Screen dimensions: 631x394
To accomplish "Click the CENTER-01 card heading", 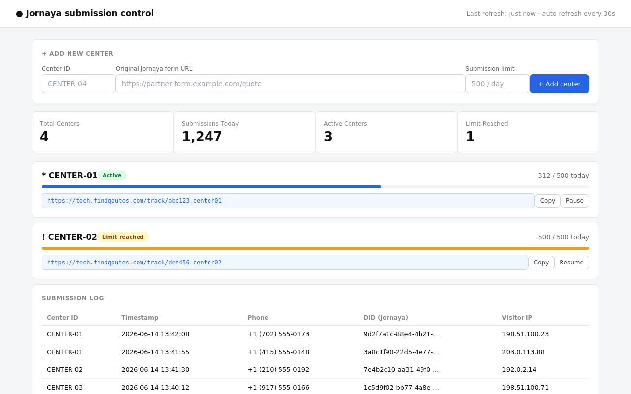I will 70,175.
